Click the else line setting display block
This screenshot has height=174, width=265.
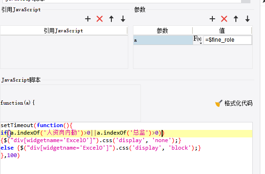point(101,148)
